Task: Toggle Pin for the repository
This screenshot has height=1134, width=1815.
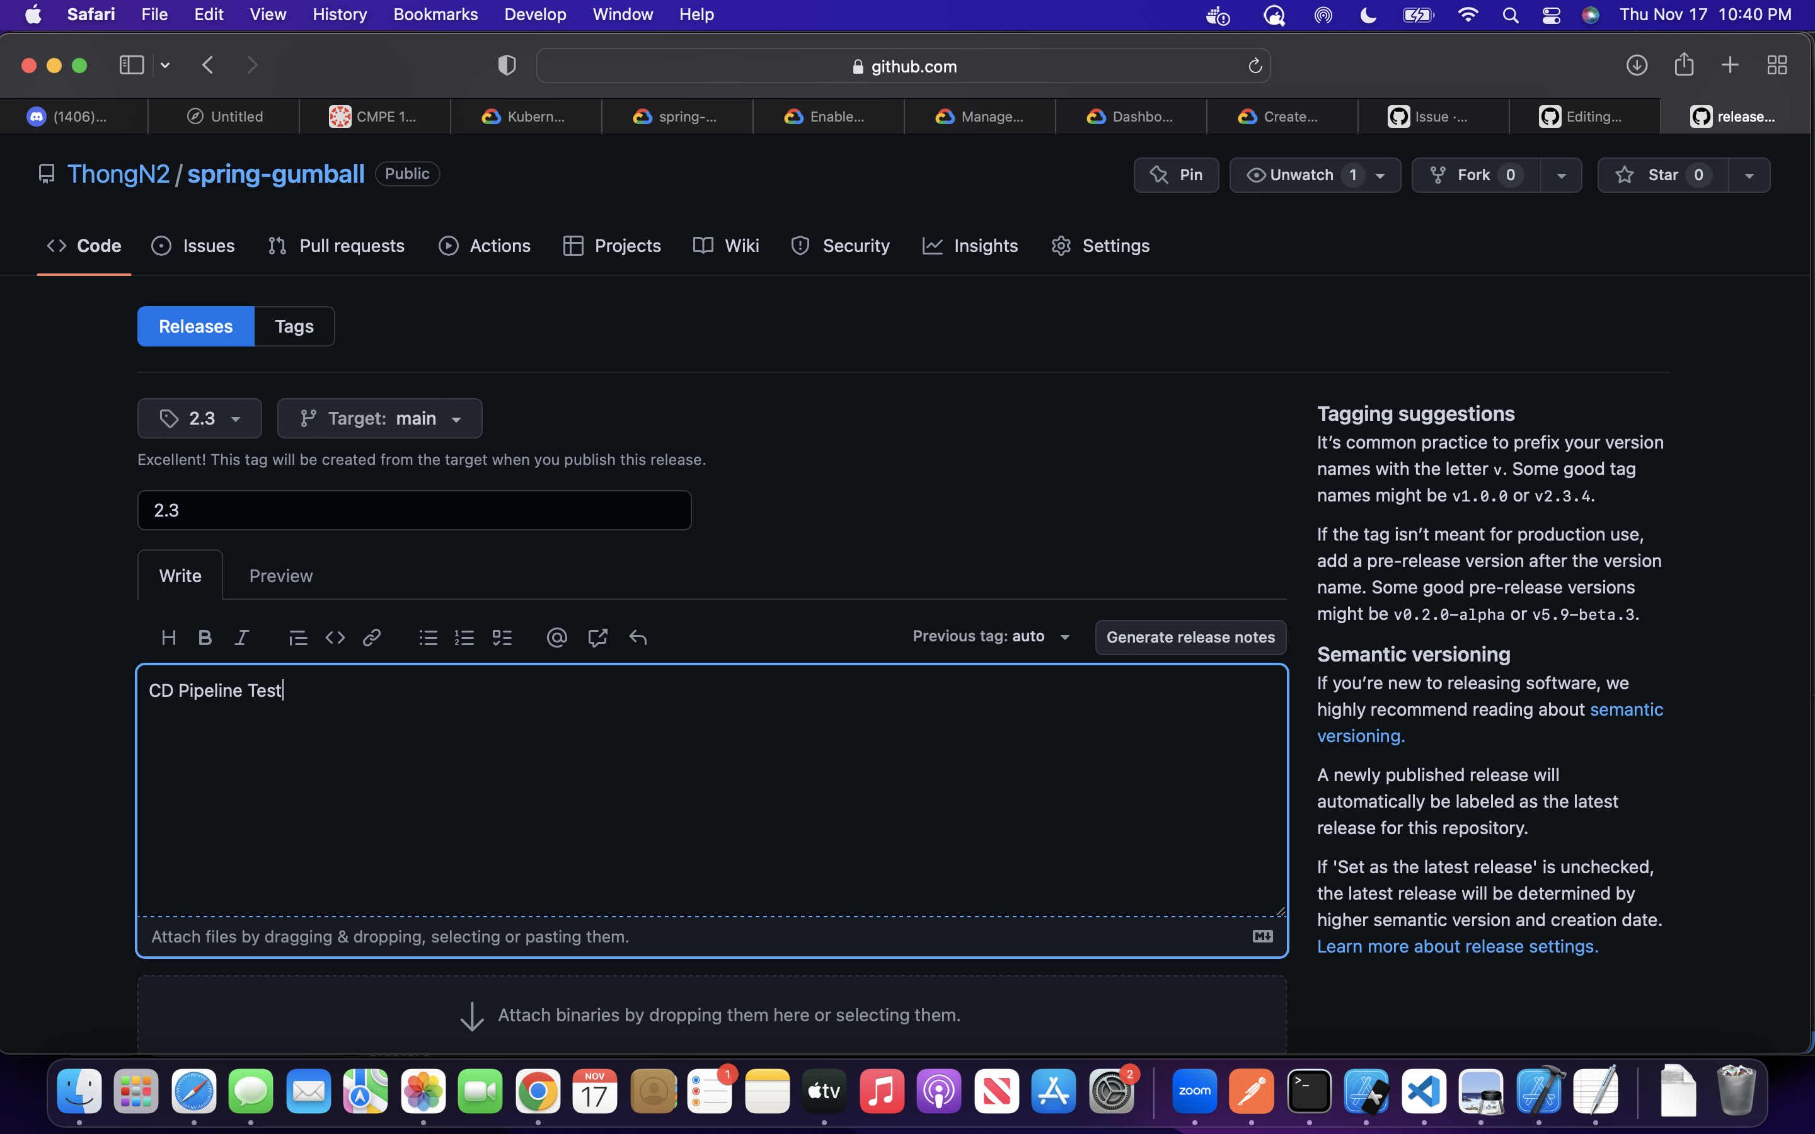Action: (1176, 175)
